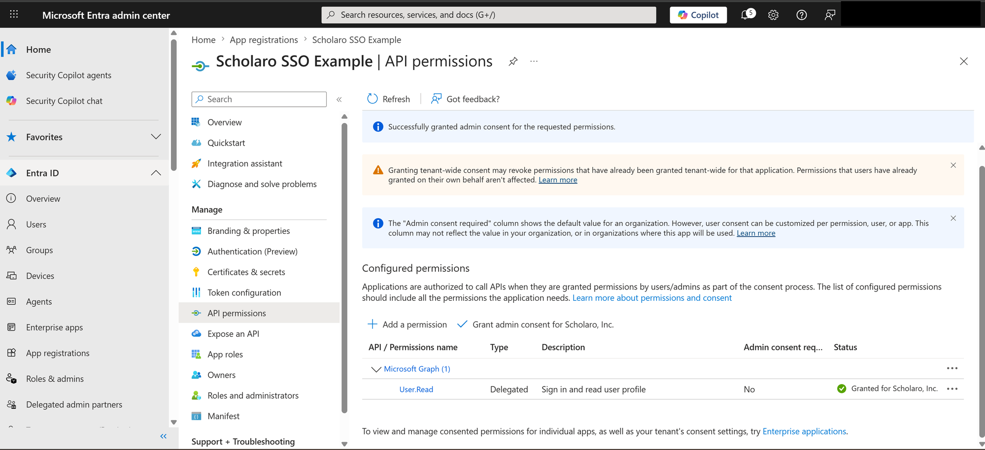Click Refresh in the command bar
985x450 pixels.
click(389, 99)
